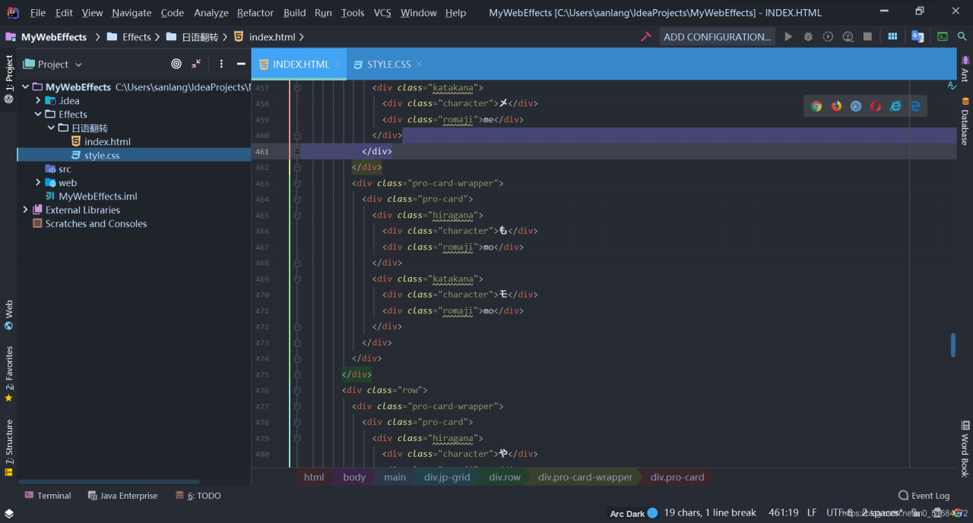Click the Search Everywhere magnifier icon
973x523 pixels.
click(962, 36)
